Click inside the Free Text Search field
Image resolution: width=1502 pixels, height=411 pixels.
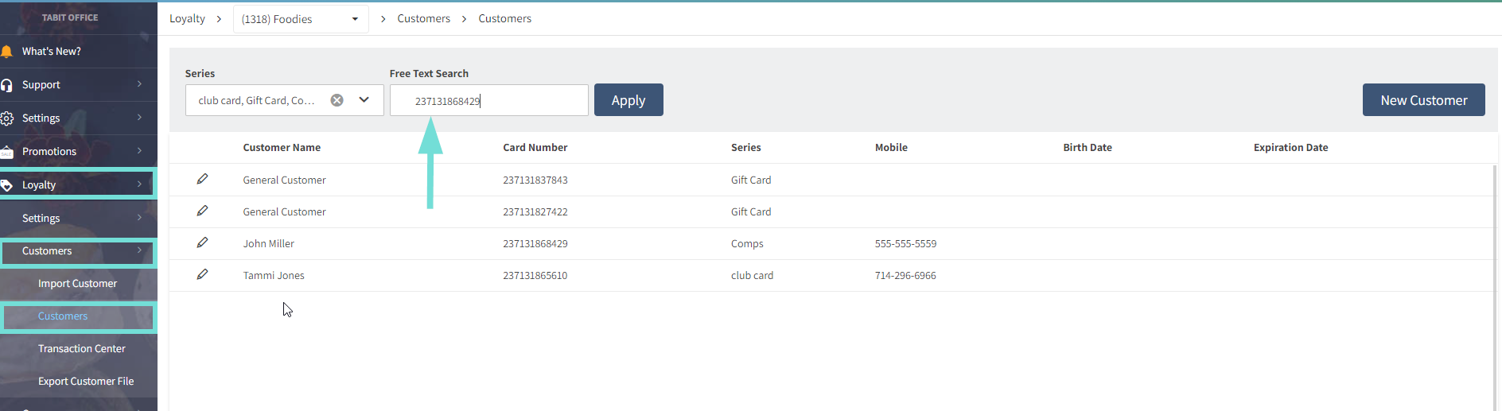489,100
